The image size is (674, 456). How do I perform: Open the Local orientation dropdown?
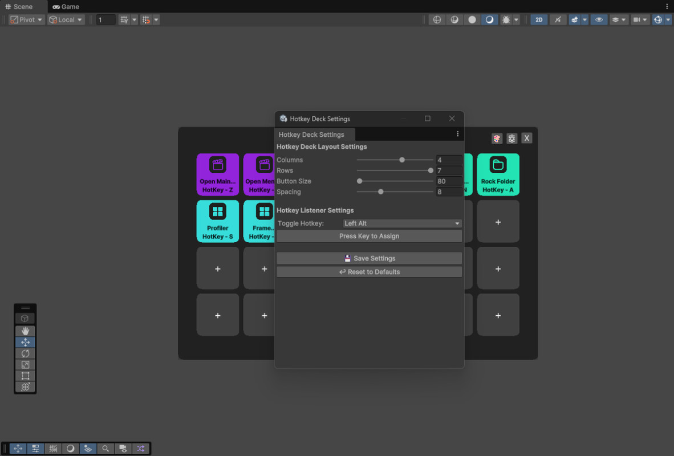point(64,19)
